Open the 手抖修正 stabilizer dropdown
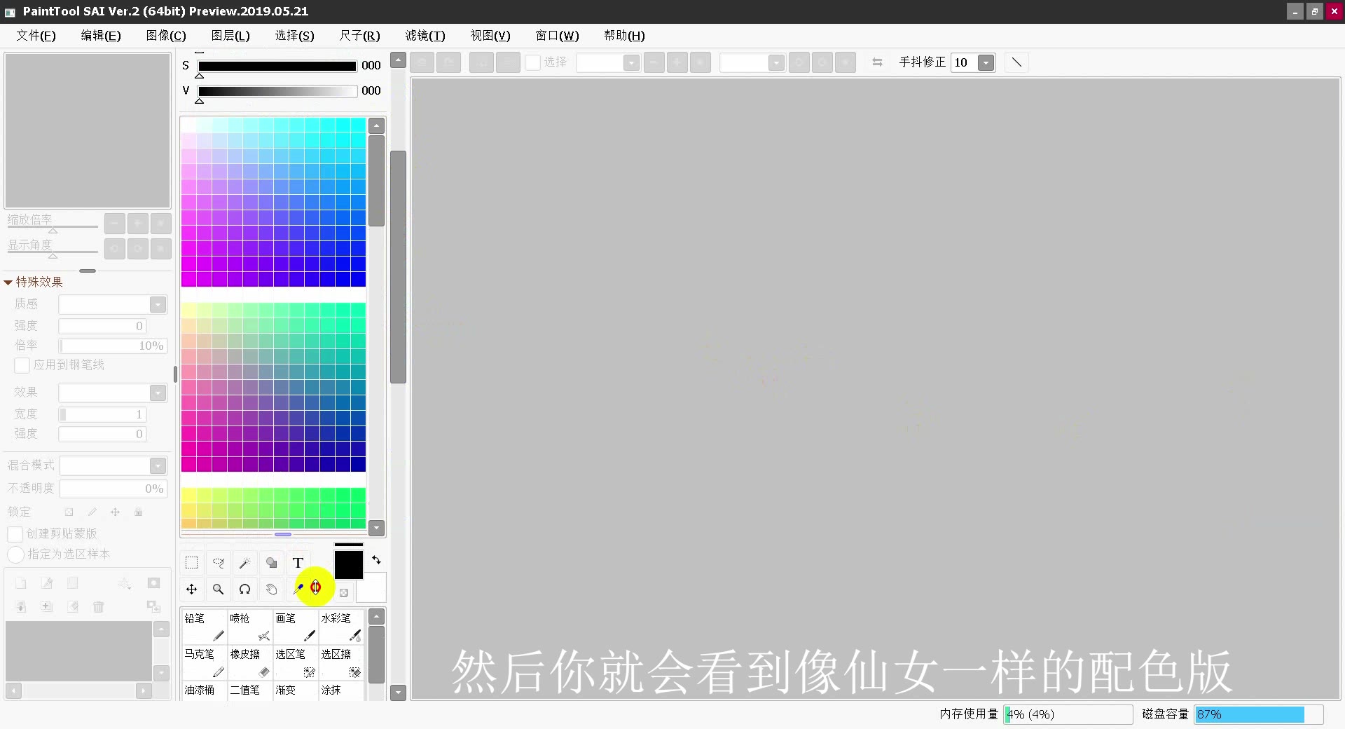 (986, 62)
